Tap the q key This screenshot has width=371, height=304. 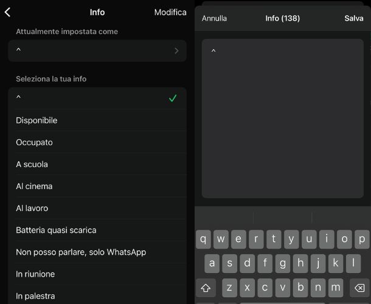pyautogui.click(x=203, y=239)
